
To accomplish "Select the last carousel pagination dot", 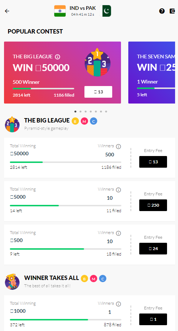I will coord(106,112).
